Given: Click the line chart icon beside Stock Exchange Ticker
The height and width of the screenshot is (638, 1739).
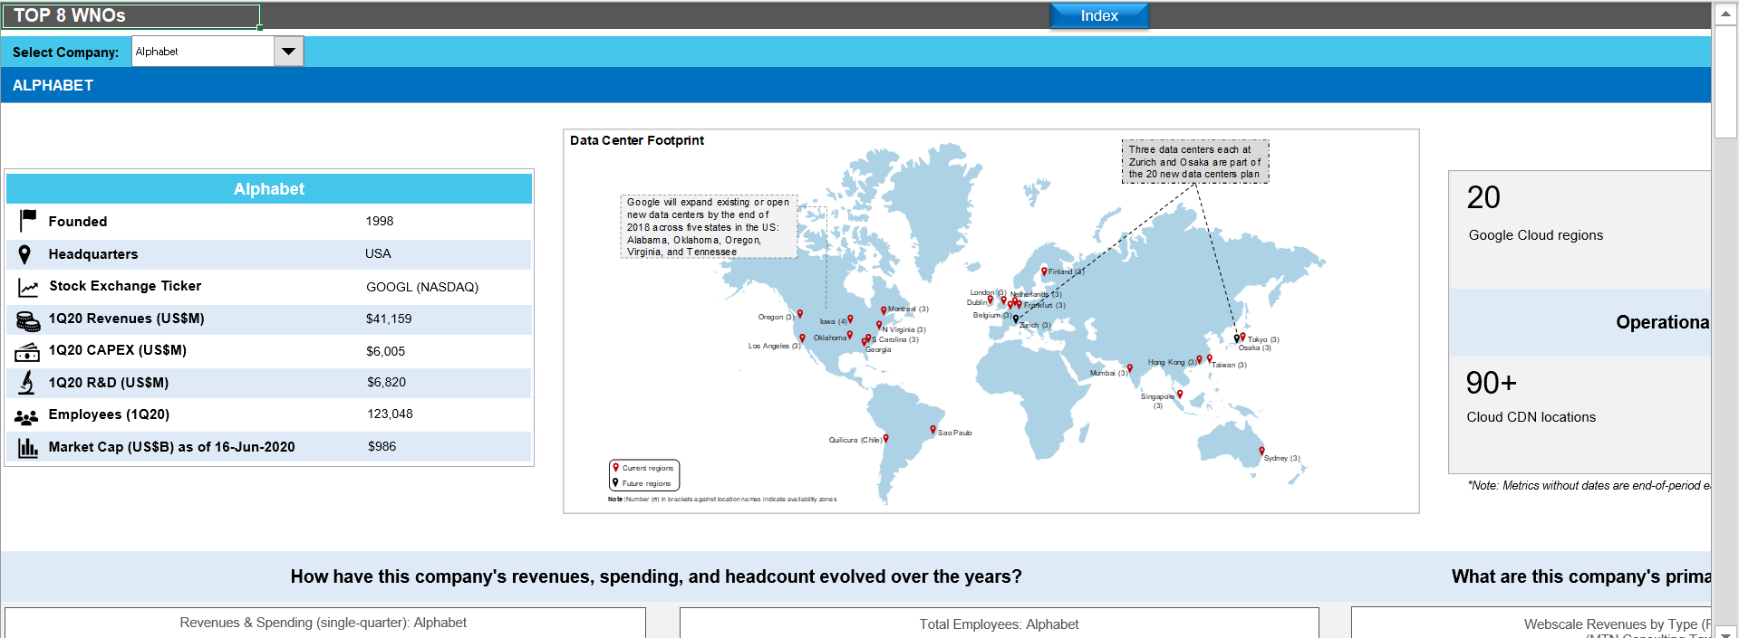Looking at the screenshot, I should point(28,288).
